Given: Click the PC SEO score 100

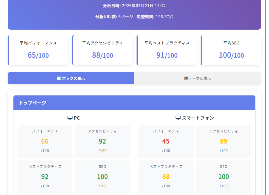Looking at the screenshot, I should tap(103, 177).
